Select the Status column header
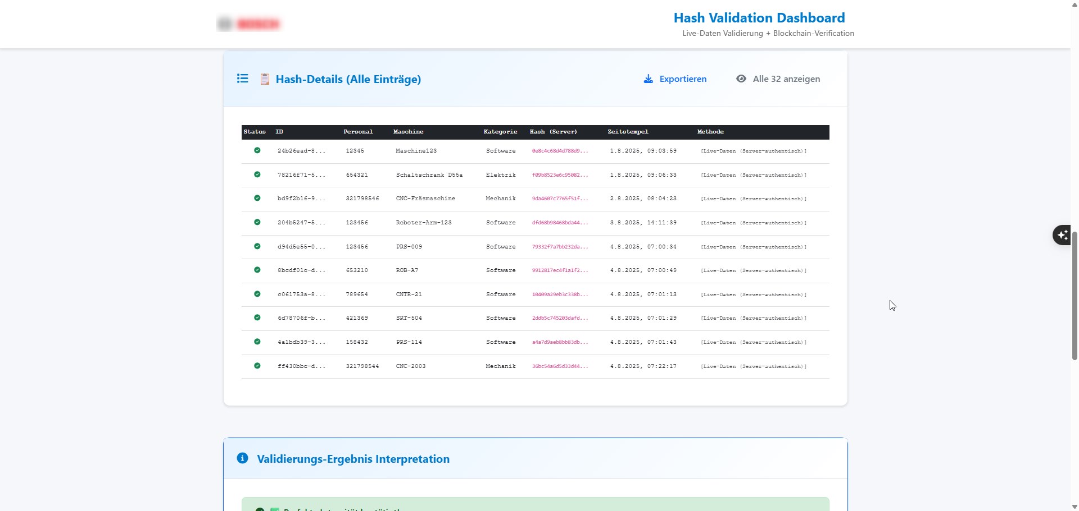This screenshot has height=511, width=1079. coord(255,131)
